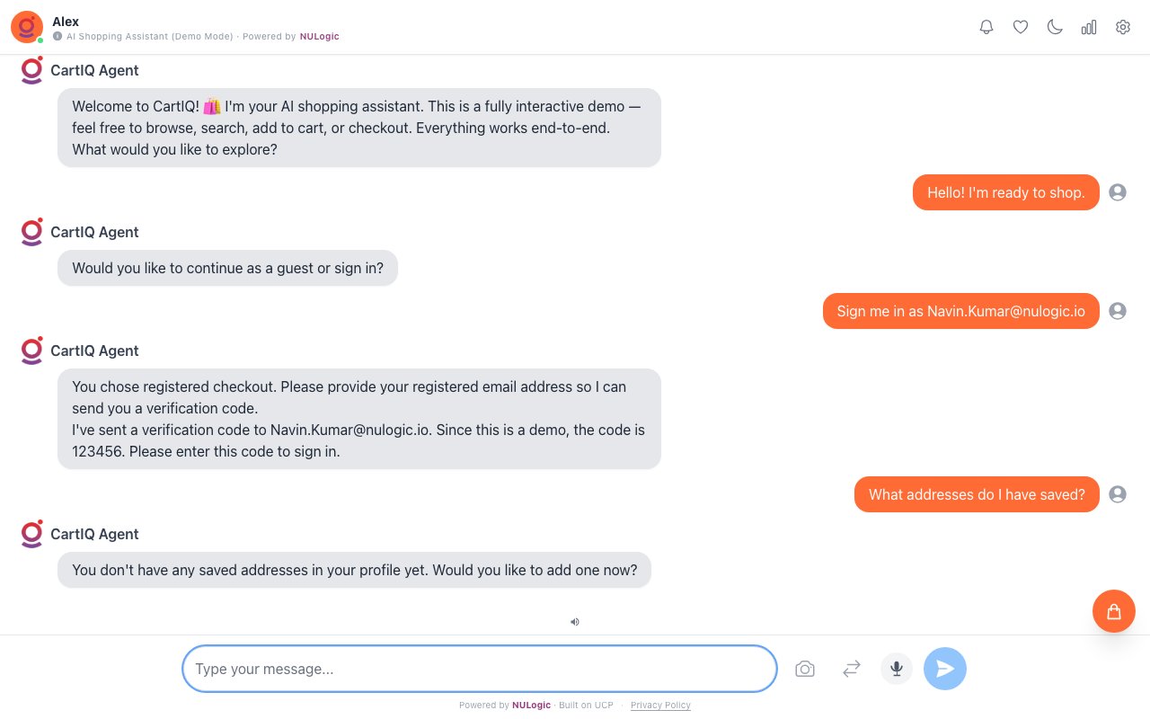Start voice input with the microphone
Screen dimensions: 1150x719
[x=896, y=669]
